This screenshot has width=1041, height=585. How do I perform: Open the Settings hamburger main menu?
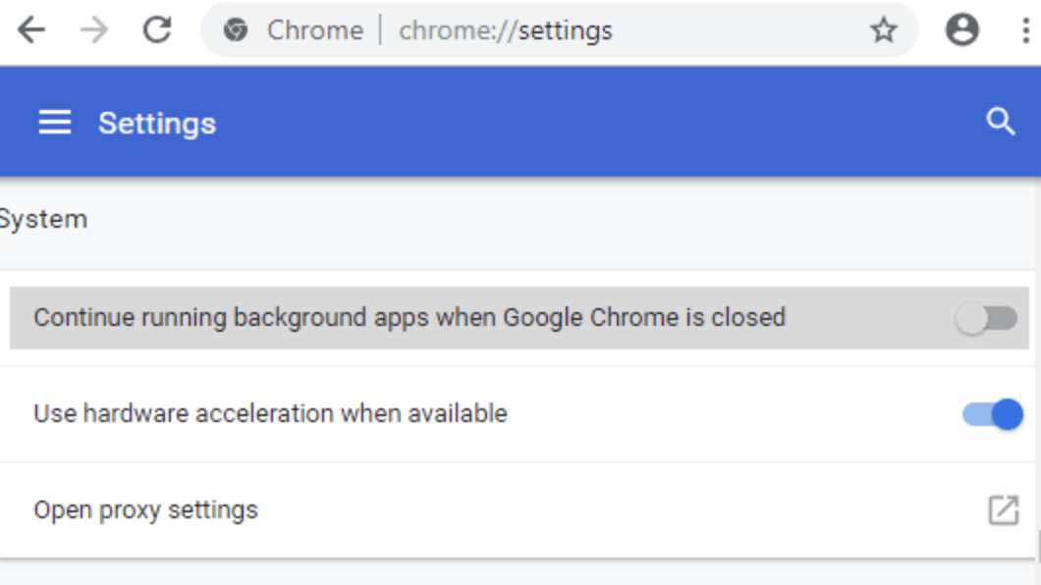click(55, 123)
